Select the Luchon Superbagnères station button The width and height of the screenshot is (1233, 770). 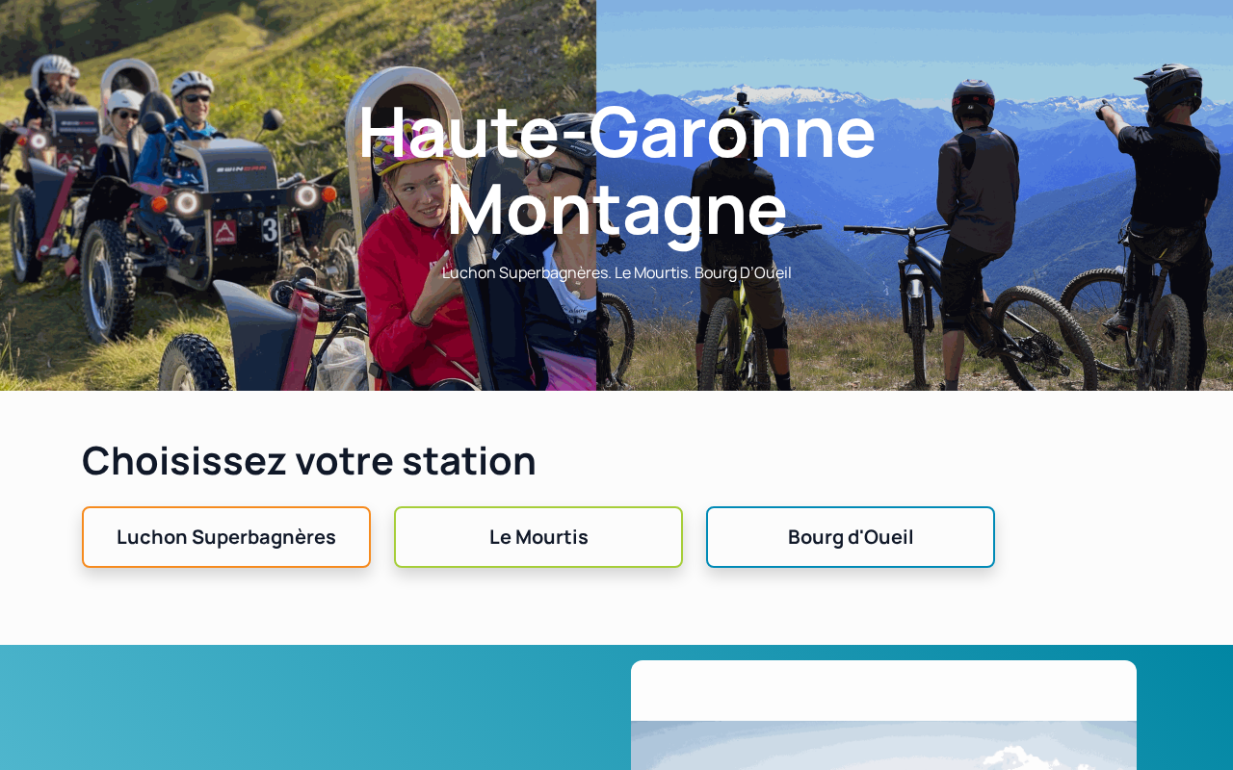[226, 537]
